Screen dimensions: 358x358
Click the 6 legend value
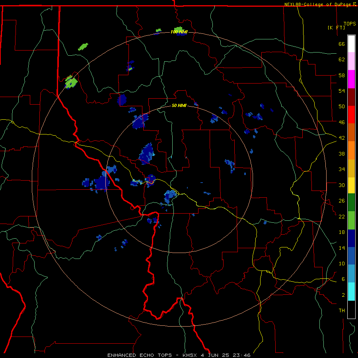[x=343, y=279]
